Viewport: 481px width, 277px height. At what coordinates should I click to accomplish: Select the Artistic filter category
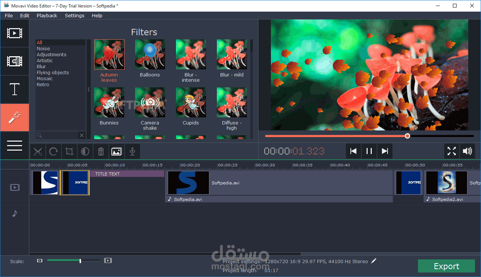(61, 60)
